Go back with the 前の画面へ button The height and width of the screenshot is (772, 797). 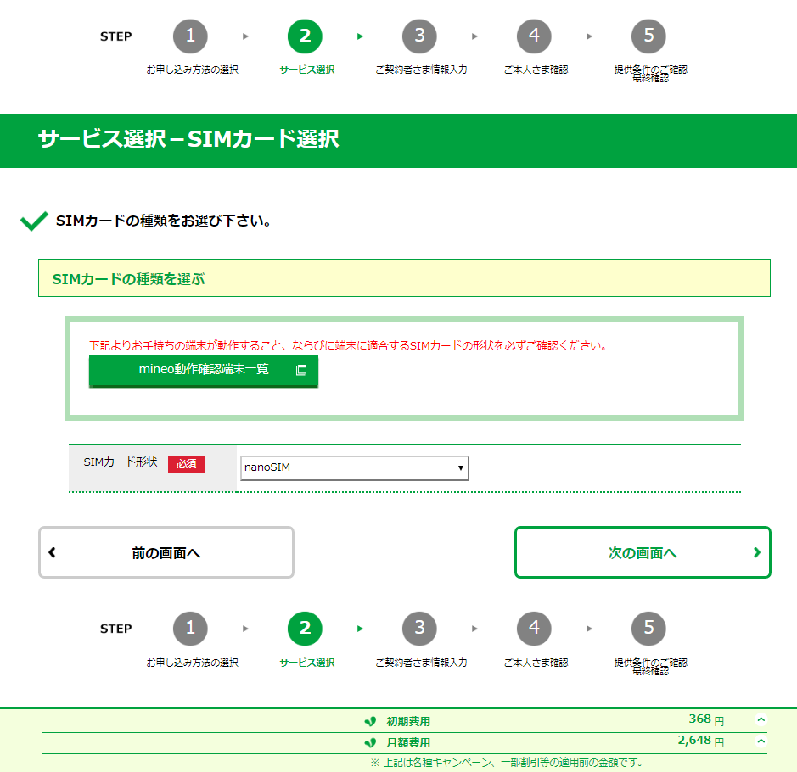[166, 552]
